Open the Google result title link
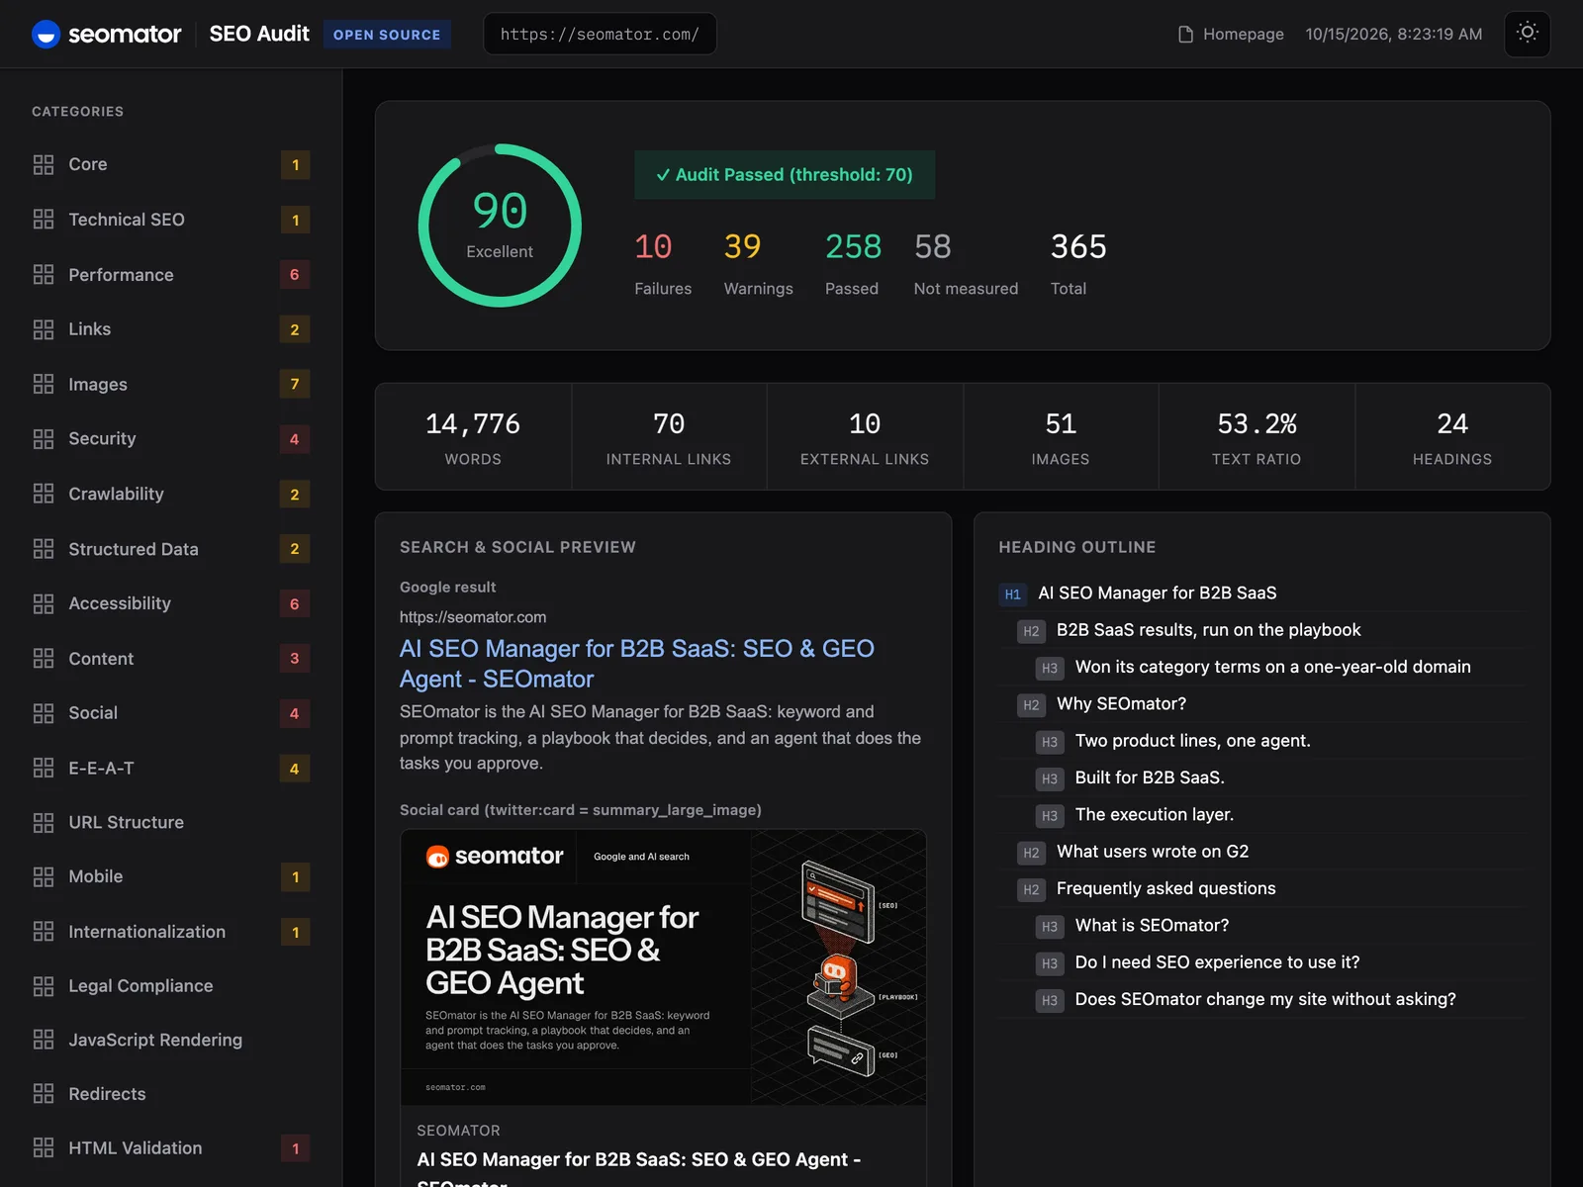The image size is (1583, 1187). click(637, 664)
